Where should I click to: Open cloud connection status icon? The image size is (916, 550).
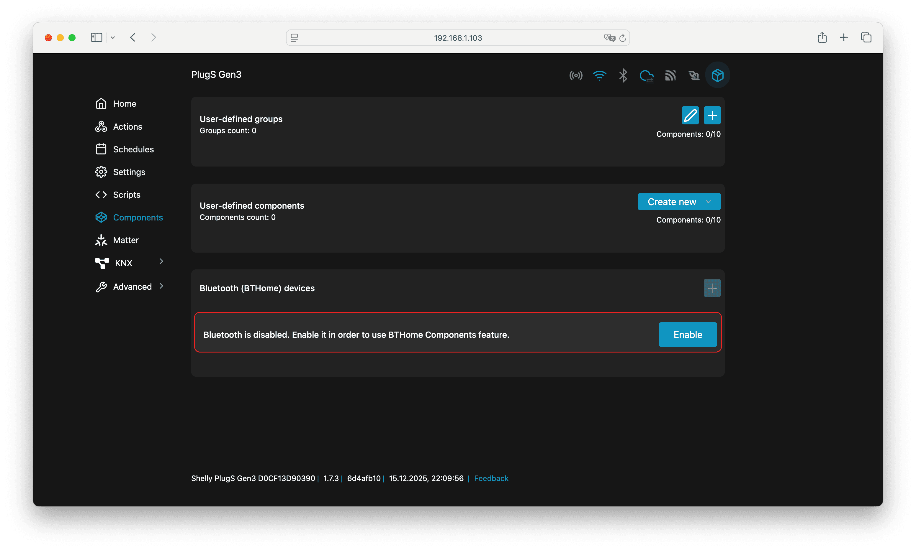tap(647, 76)
